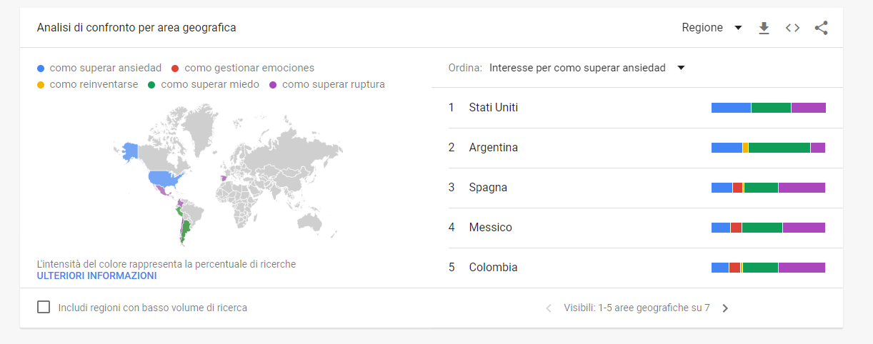
Task: Download the geographic comparison data
Action: [764, 28]
